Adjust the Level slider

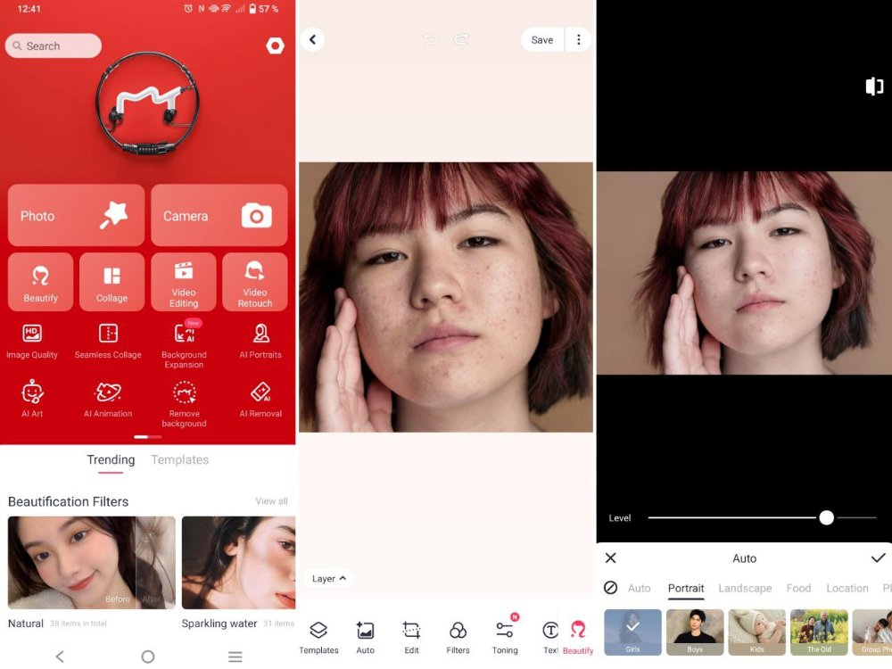[x=826, y=517]
